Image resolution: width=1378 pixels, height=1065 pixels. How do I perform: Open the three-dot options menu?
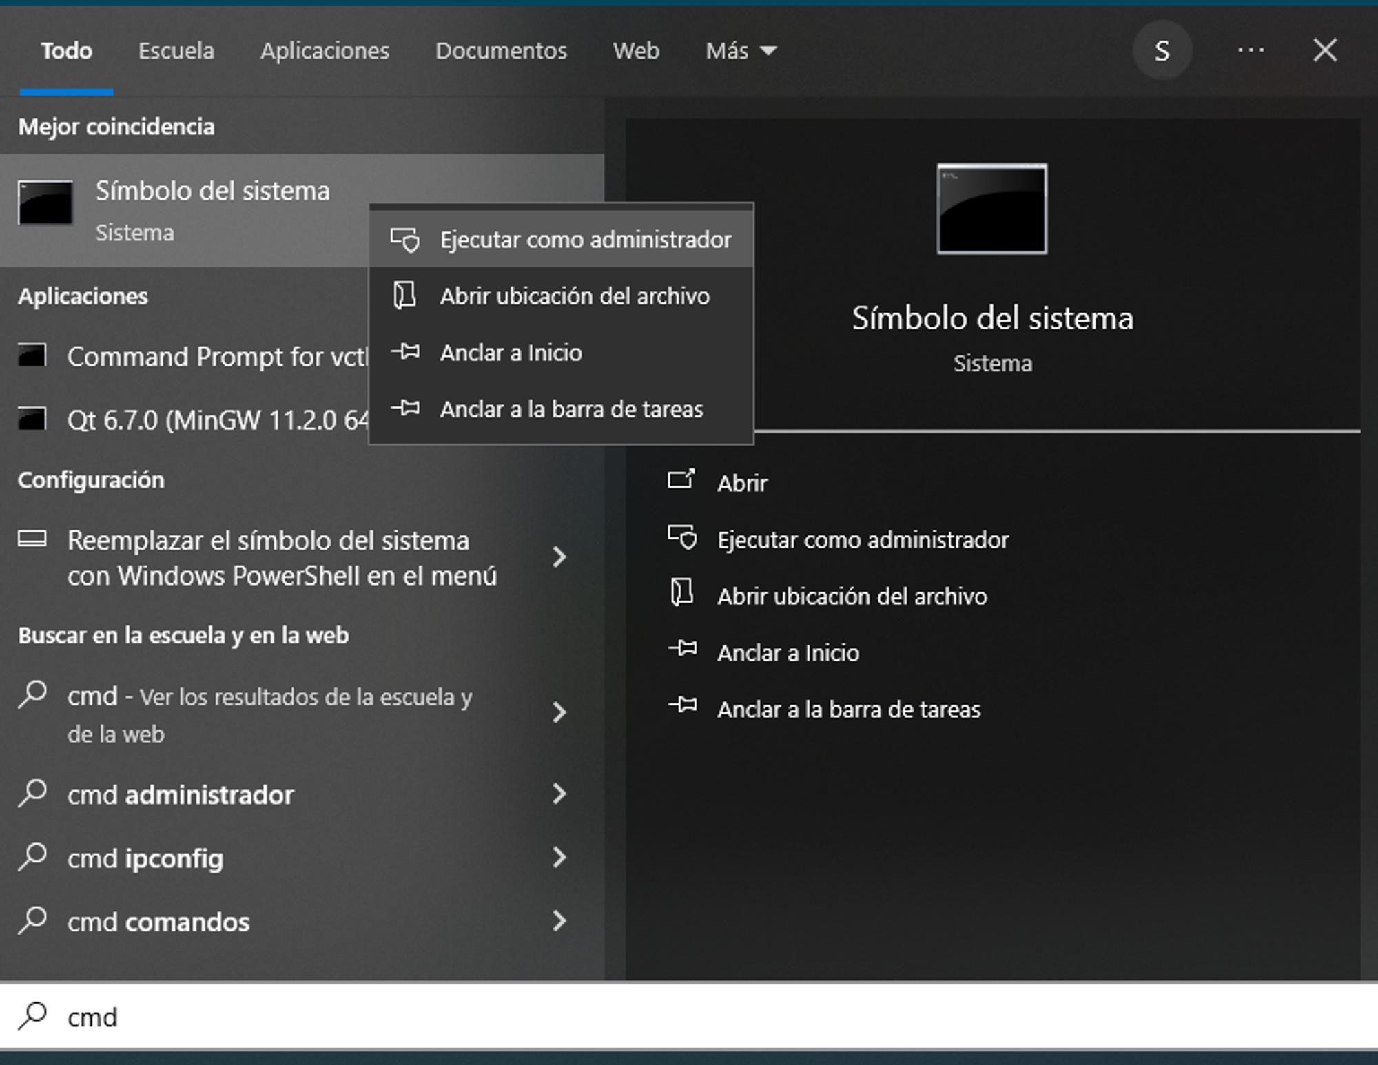pos(1251,50)
